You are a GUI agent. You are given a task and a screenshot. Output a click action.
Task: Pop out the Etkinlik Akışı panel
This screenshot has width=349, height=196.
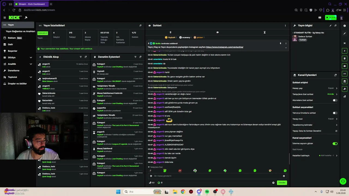(x=86, y=57)
